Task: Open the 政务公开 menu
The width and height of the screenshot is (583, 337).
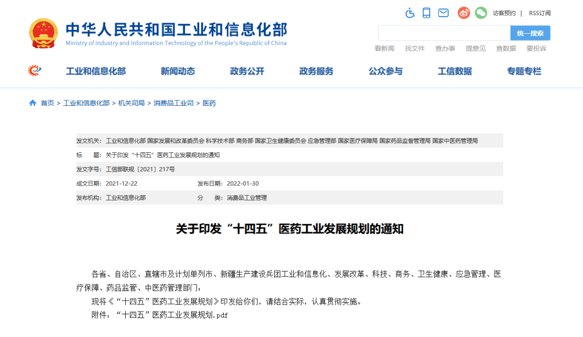Action: [247, 71]
